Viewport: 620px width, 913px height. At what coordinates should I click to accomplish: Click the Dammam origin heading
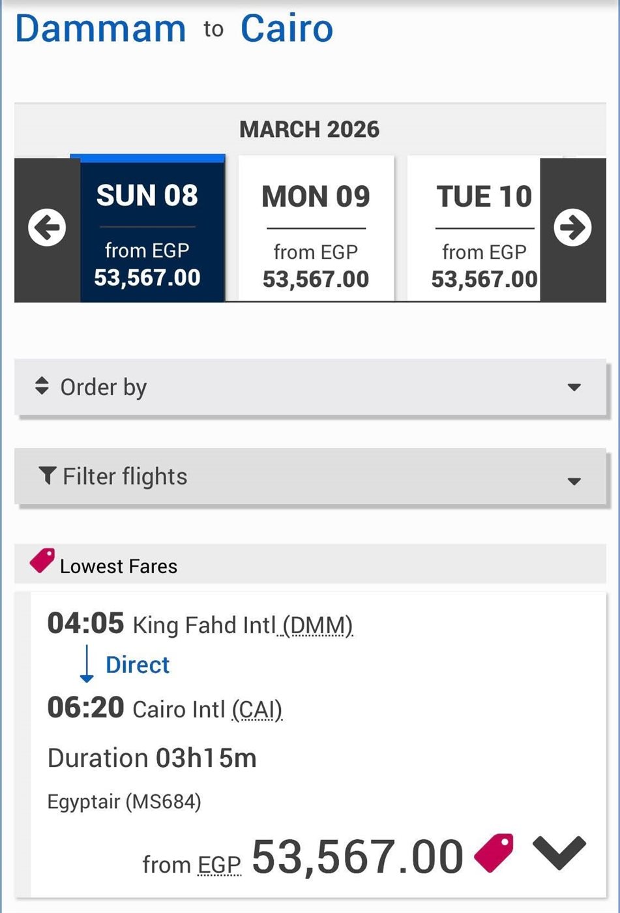coord(100,29)
